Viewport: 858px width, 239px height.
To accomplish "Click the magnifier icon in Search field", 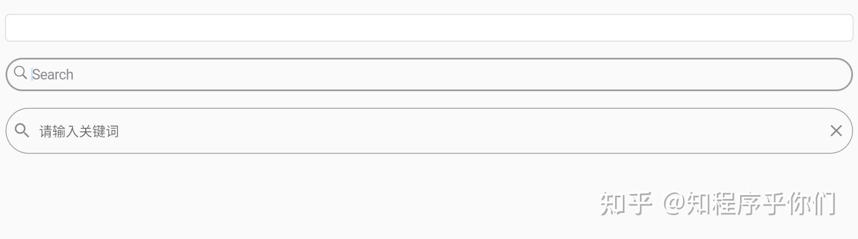I will pos(21,73).
